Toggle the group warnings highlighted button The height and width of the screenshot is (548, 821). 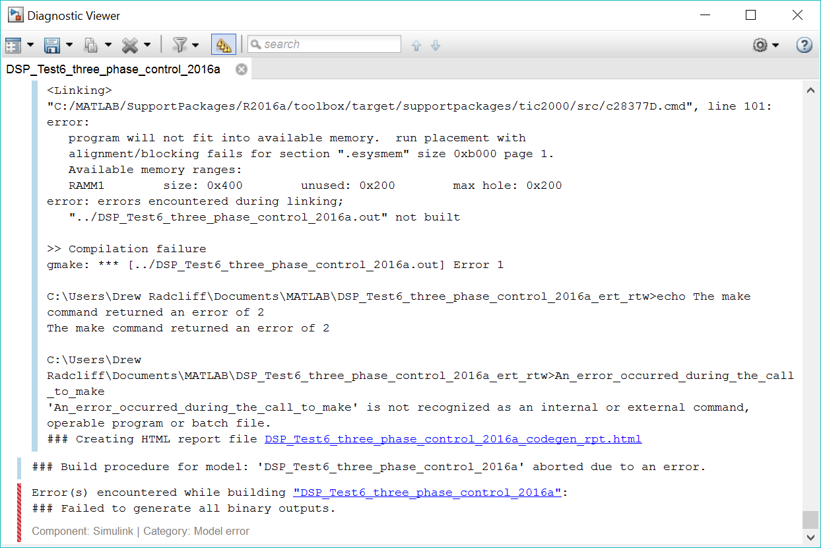[224, 45]
